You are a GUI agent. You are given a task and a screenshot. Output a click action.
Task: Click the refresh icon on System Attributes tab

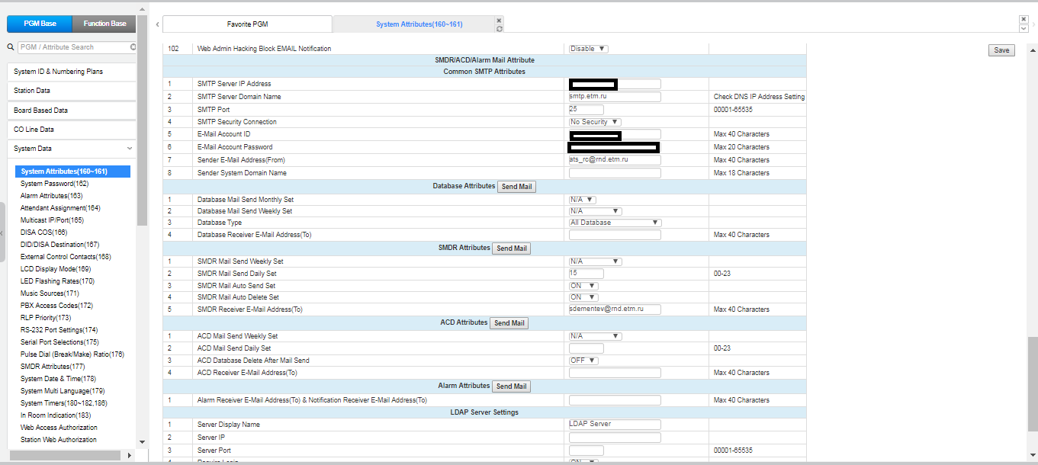click(x=499, y=29)
